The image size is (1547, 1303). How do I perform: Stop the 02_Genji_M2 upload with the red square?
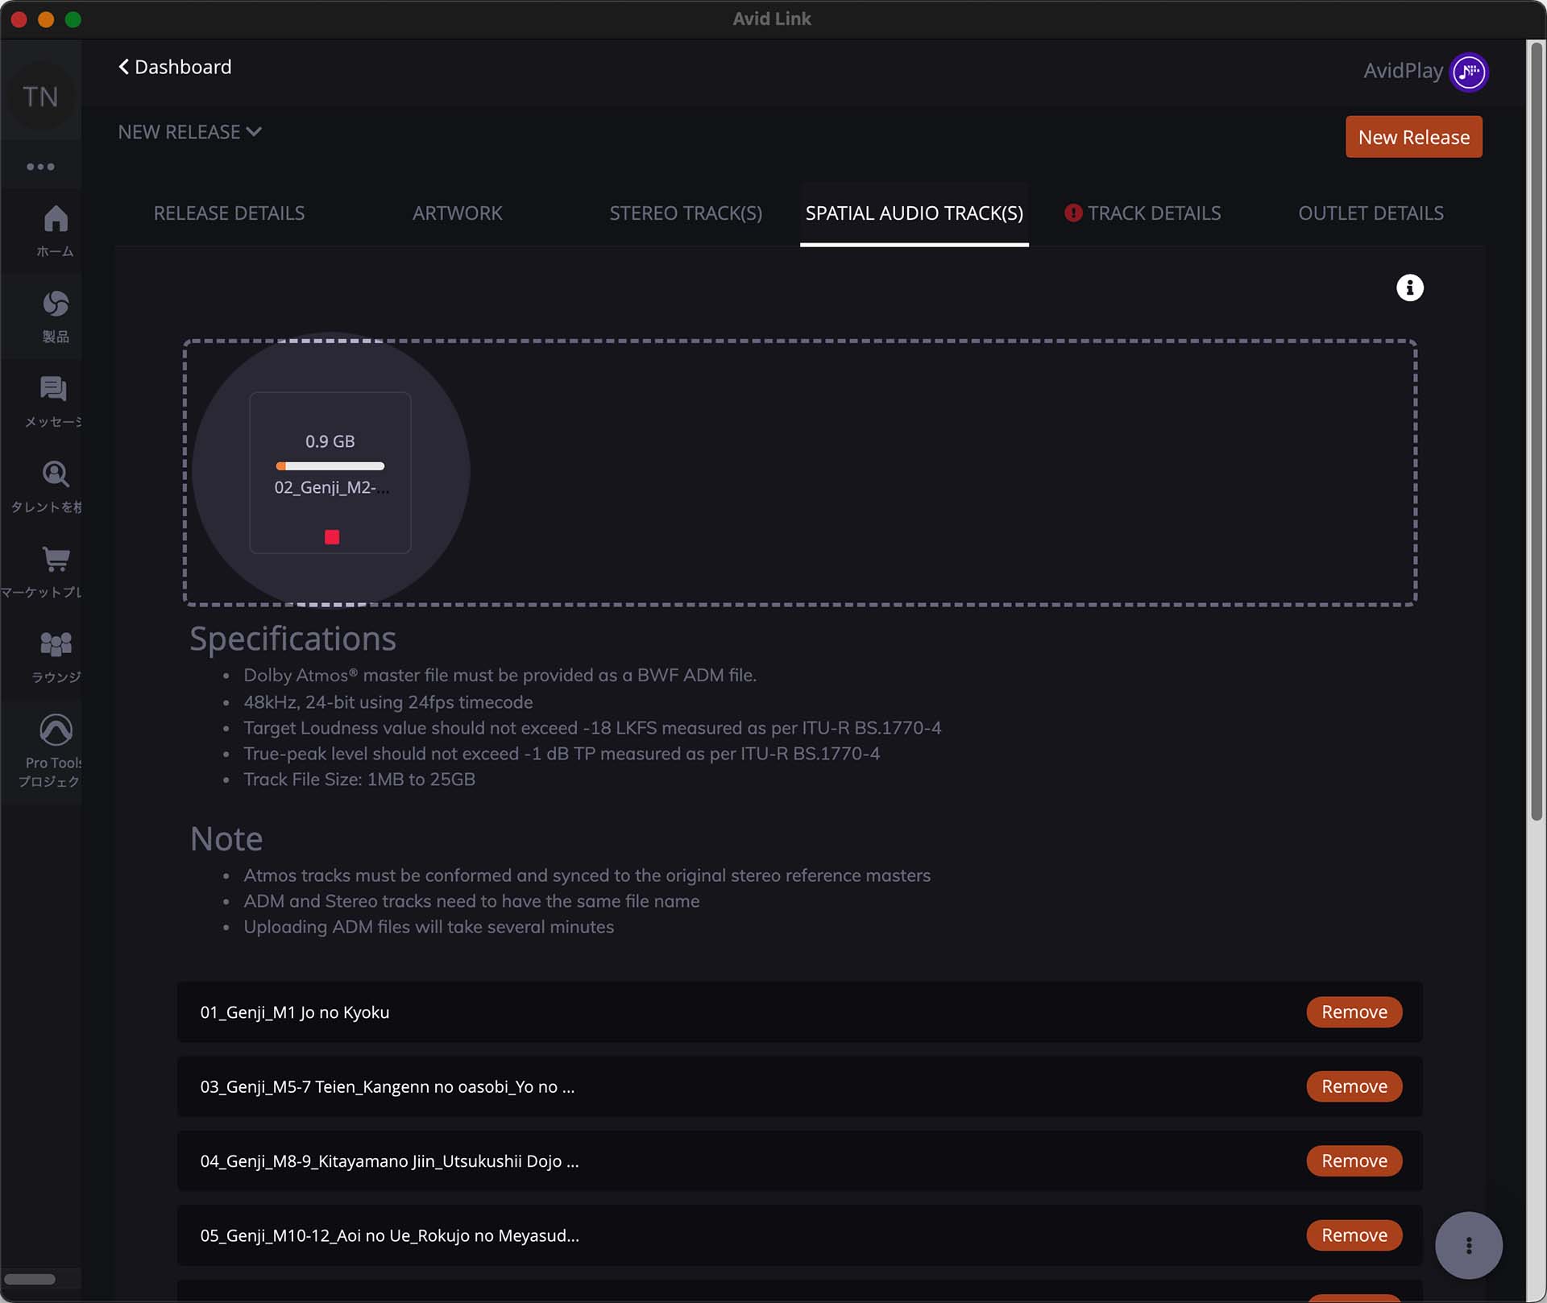click(331, 537)
